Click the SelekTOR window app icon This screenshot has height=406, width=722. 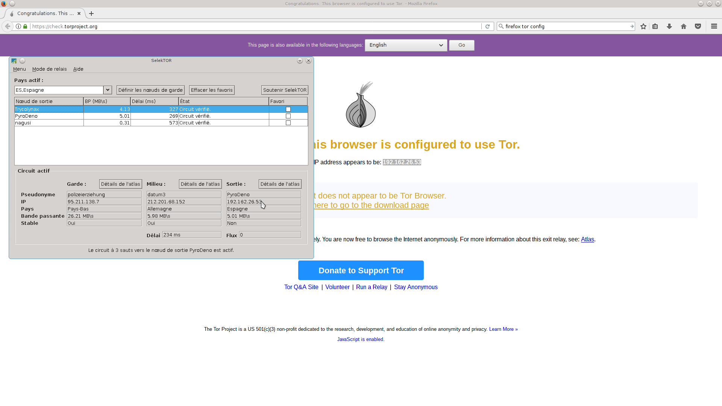14,61
